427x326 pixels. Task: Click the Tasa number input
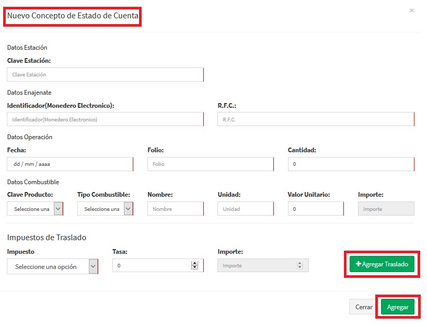[152, 266]
